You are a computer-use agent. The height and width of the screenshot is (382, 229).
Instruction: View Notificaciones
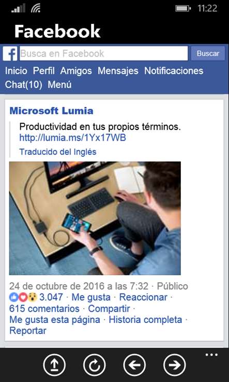pyautogui.click(x=174, y=71)
